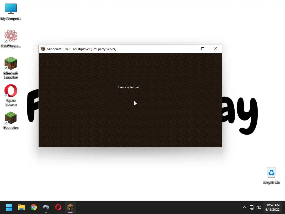Open network status in system tray
Image resolution: width=285 pixels, height=214 pixels.
pyautogui.click(x=252, y=207)
